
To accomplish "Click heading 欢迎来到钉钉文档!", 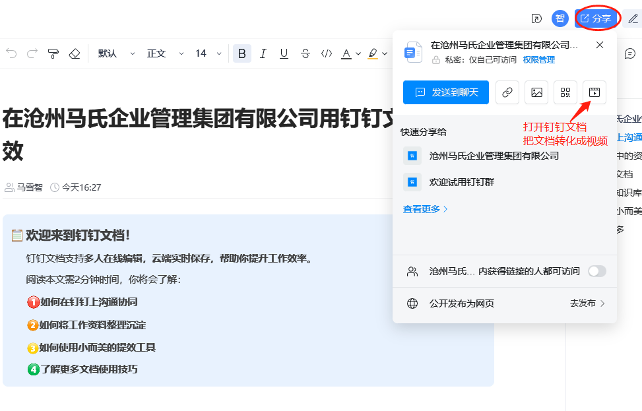I will 78,236.
